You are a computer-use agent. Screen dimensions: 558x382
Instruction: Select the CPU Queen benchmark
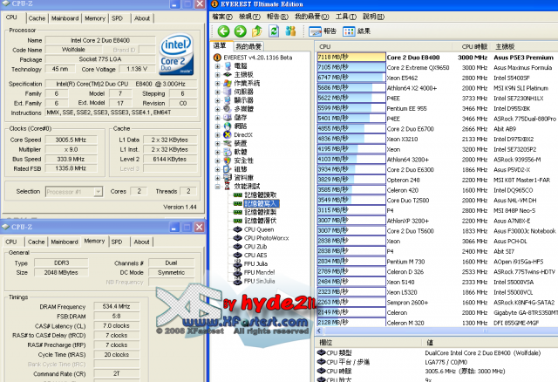click(259, 229)
